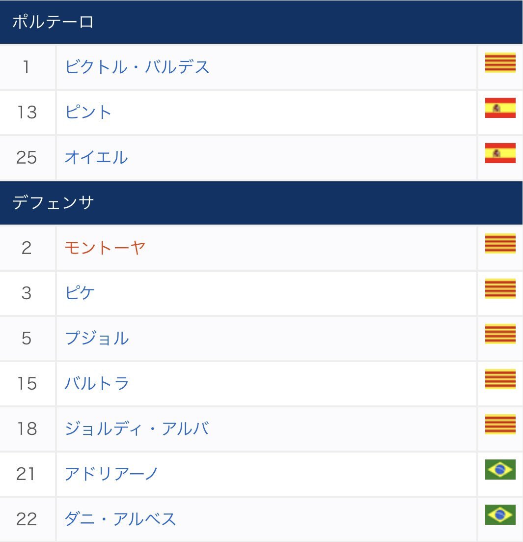
Task: Open the ピケ player page
Action: [80, 293]
